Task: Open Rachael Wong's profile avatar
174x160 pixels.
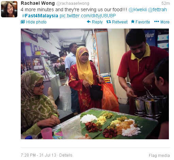Action: coord(9,9)
